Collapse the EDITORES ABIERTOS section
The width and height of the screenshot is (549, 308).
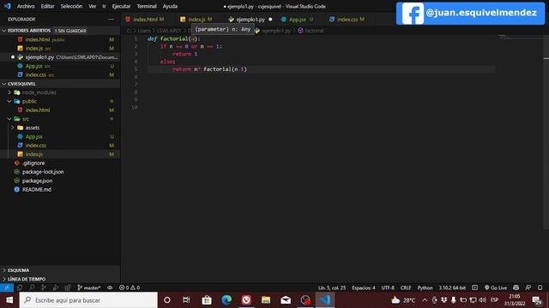(60, 31)
